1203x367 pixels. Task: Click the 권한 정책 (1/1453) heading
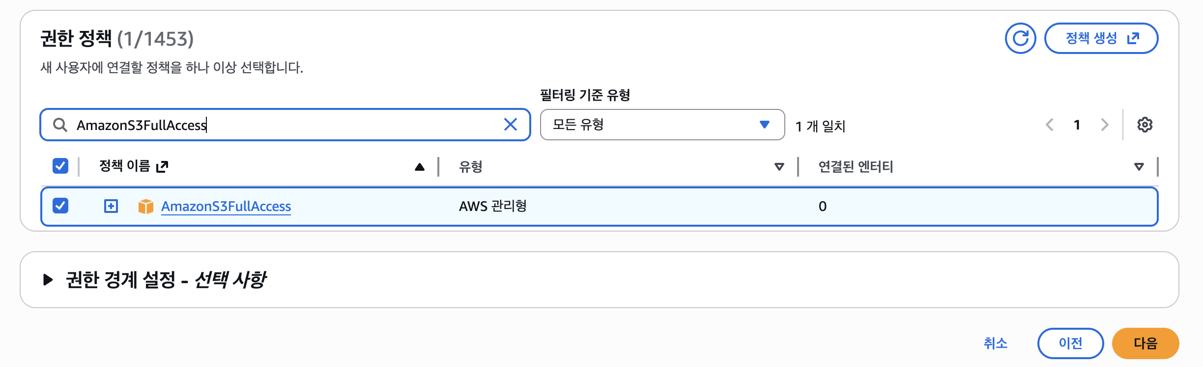coord(117,38)
